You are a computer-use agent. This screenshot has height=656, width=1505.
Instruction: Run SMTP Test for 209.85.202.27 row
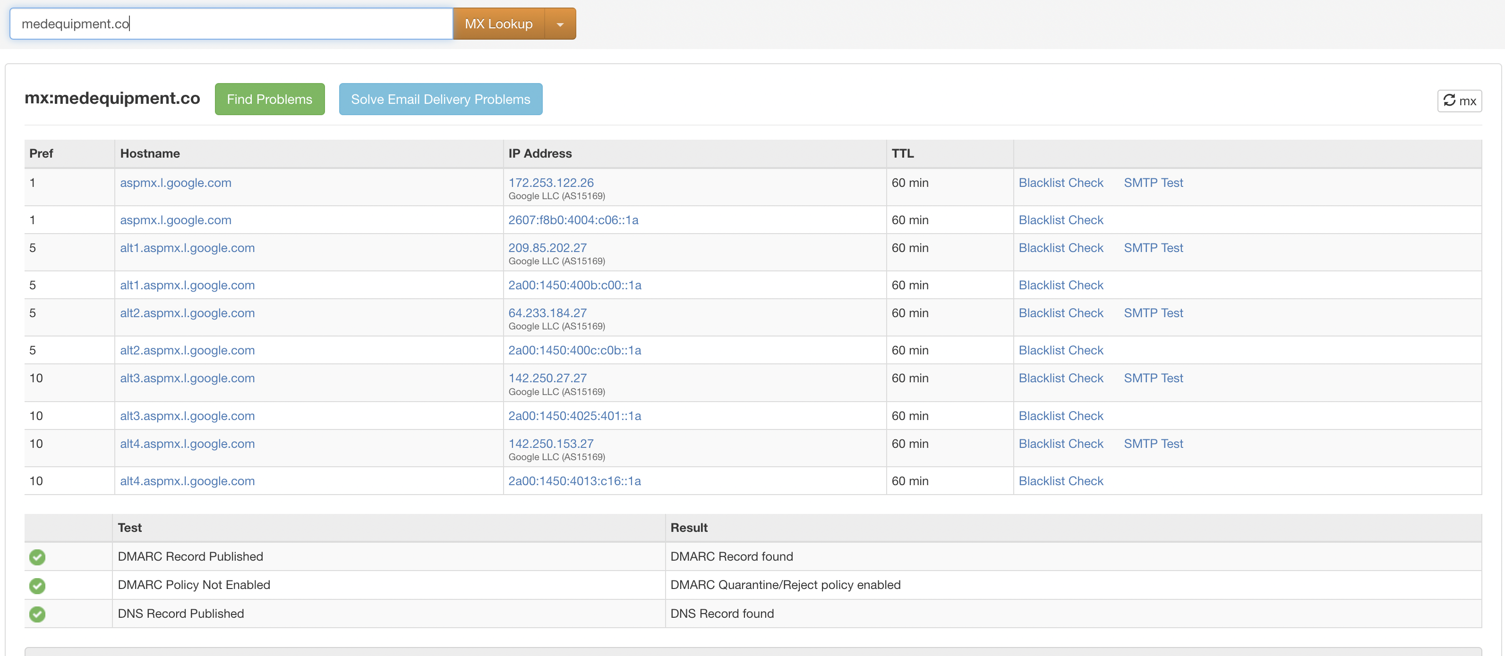[x=1153, y=248]
